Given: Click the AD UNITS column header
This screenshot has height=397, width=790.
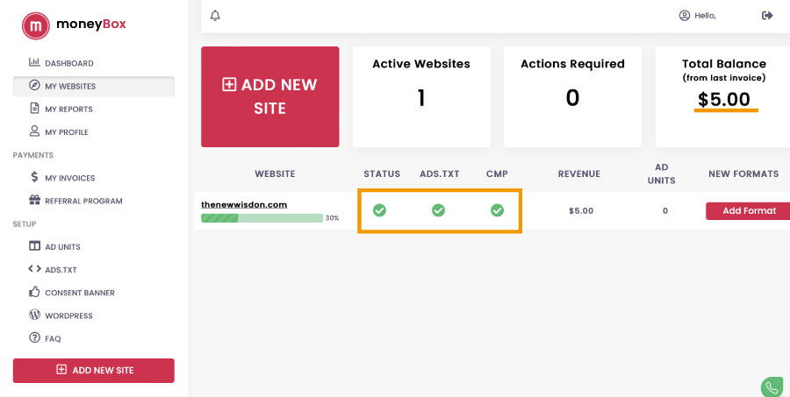Looking at the screenshot, I should point(662,174).
